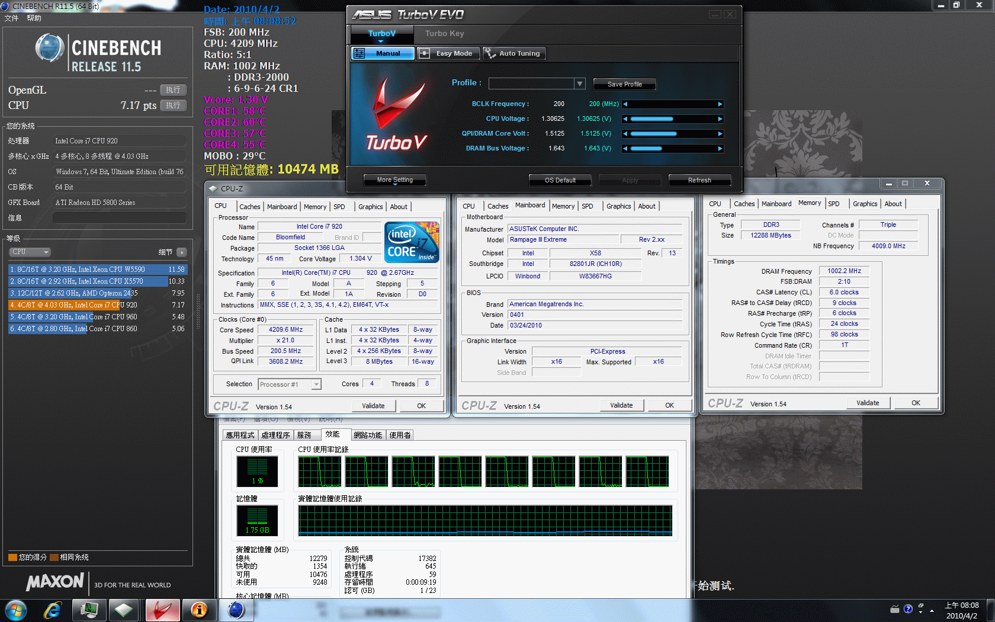This screenshot has height=622, width=995.
Task: Open '應用程式' tab in Task Manager
Action: coord(240,435)
